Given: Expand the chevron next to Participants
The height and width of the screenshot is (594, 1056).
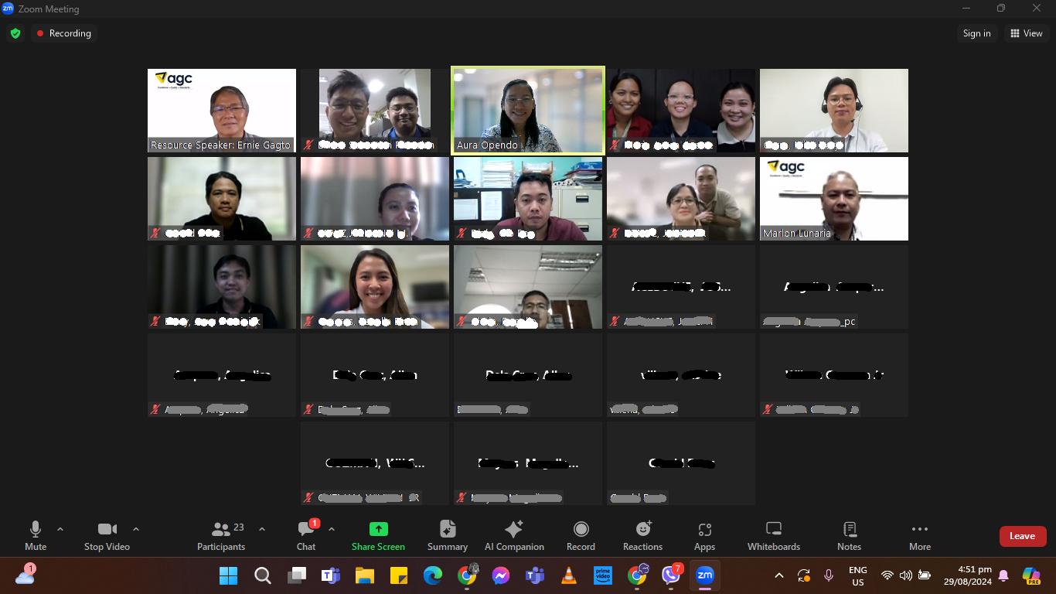Looking at the screenshot, I should tap(262, 529).
